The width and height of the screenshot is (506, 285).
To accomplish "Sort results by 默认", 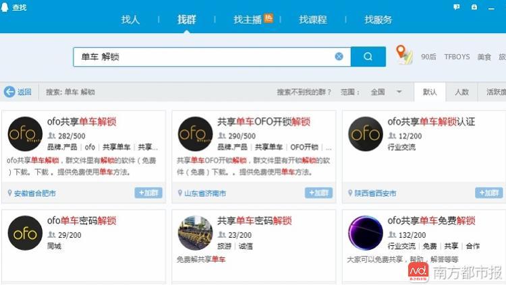I will pyautogui.click(x=430, y=92).
